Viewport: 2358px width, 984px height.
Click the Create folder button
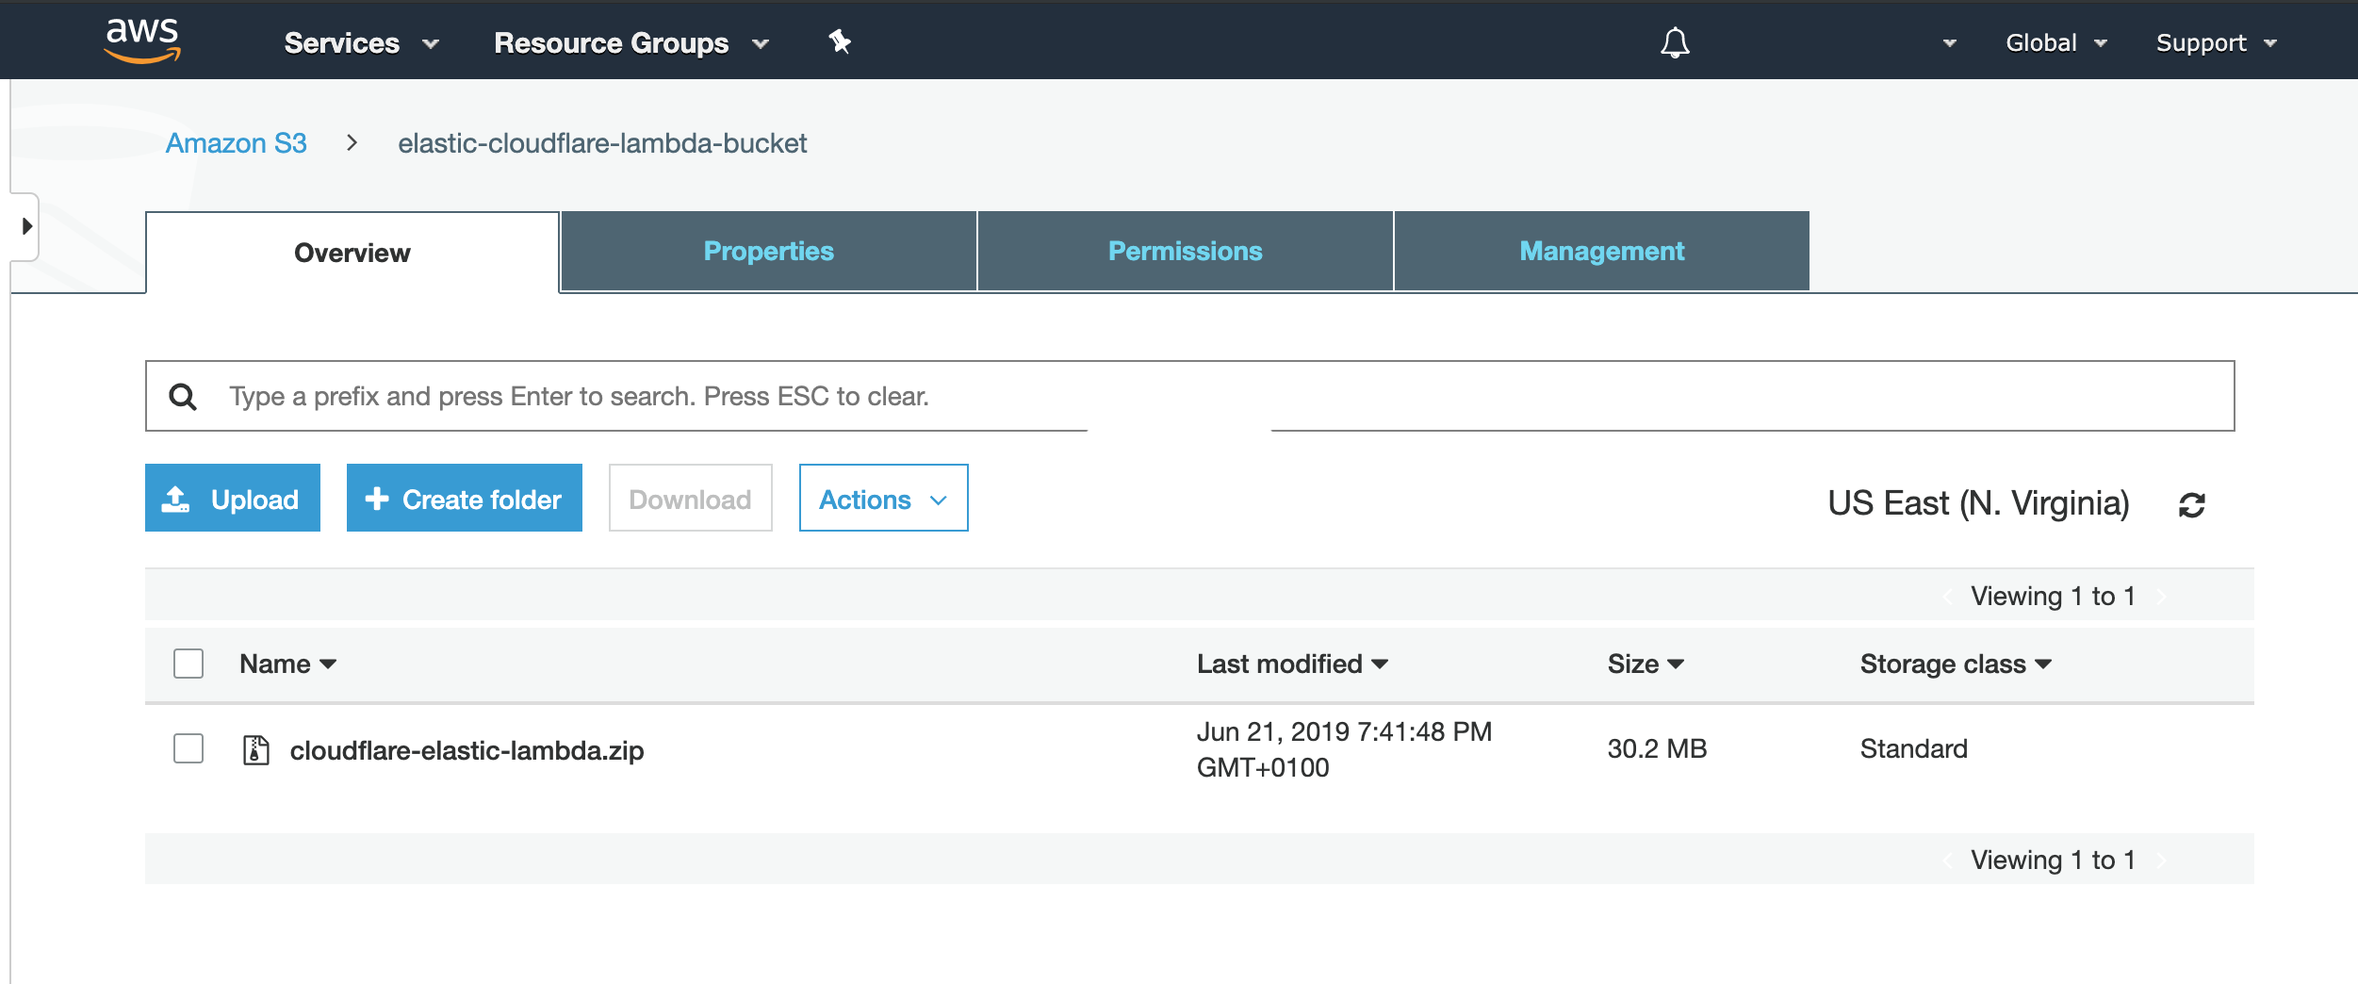(464, 498)
